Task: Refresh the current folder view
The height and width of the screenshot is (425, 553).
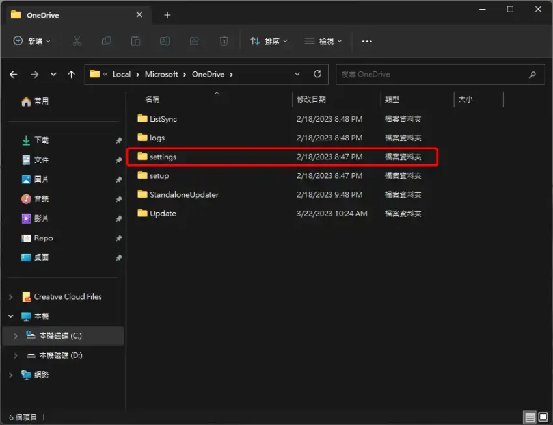Action: (317, 74)
